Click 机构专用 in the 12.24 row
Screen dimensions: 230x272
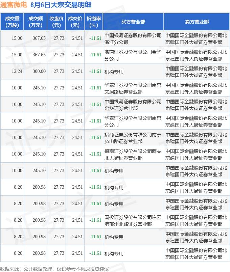pos(114,72)
